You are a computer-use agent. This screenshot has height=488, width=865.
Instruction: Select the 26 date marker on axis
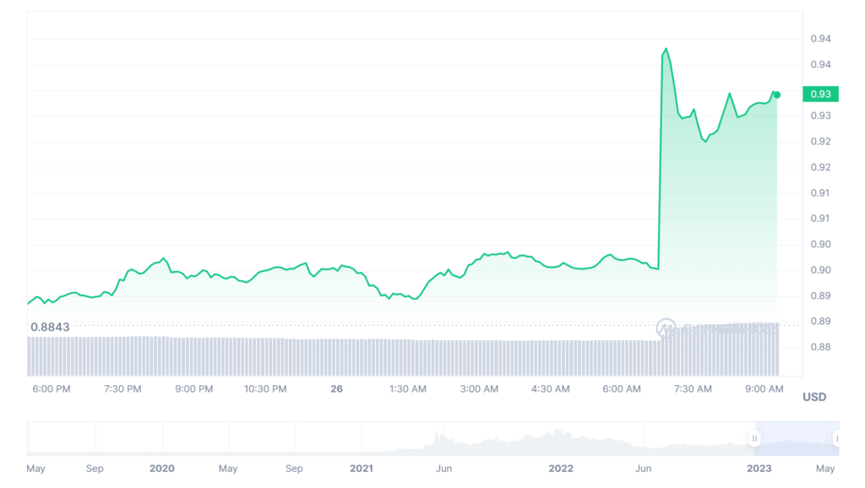337,388
